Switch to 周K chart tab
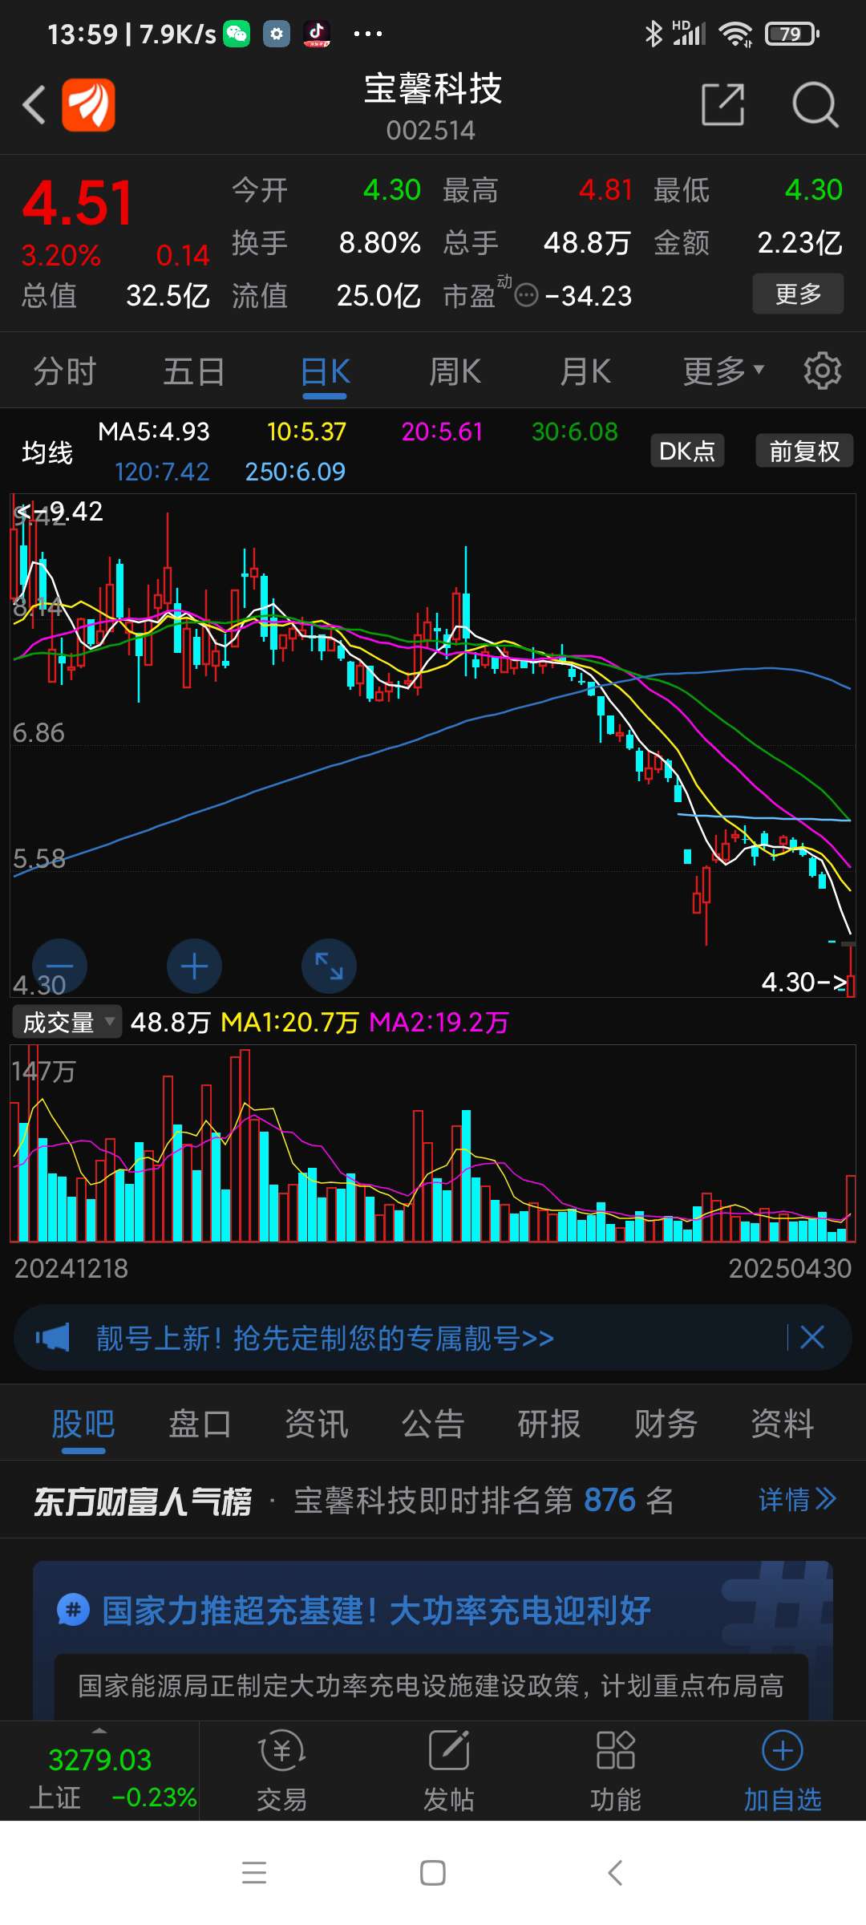 (x=455, y=371)
